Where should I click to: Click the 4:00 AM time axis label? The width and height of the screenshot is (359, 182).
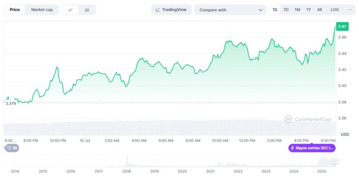[139, 141]
